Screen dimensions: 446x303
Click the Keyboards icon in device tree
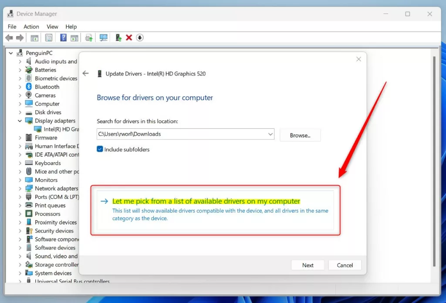(x=29, y=163)
